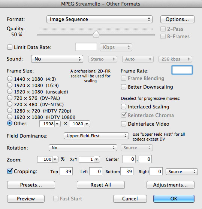Open the X/Y ratio dropdown arrow
The image size is (202, 209).
(x=97, y=159)
